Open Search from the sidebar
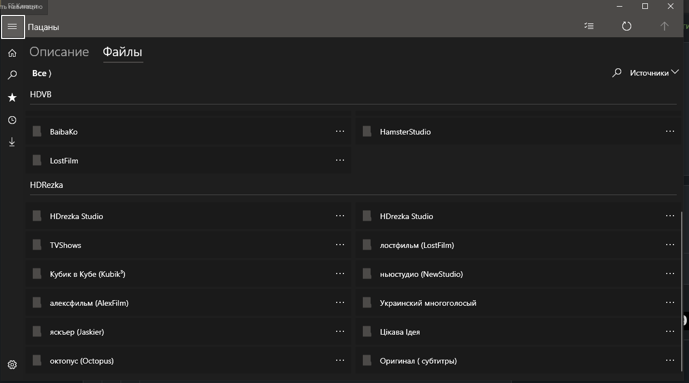Screen dimensions: 689x383 click(12, 75)
